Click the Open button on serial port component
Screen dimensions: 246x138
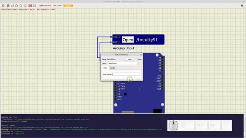pyautogui.click(x=128, y=40)
